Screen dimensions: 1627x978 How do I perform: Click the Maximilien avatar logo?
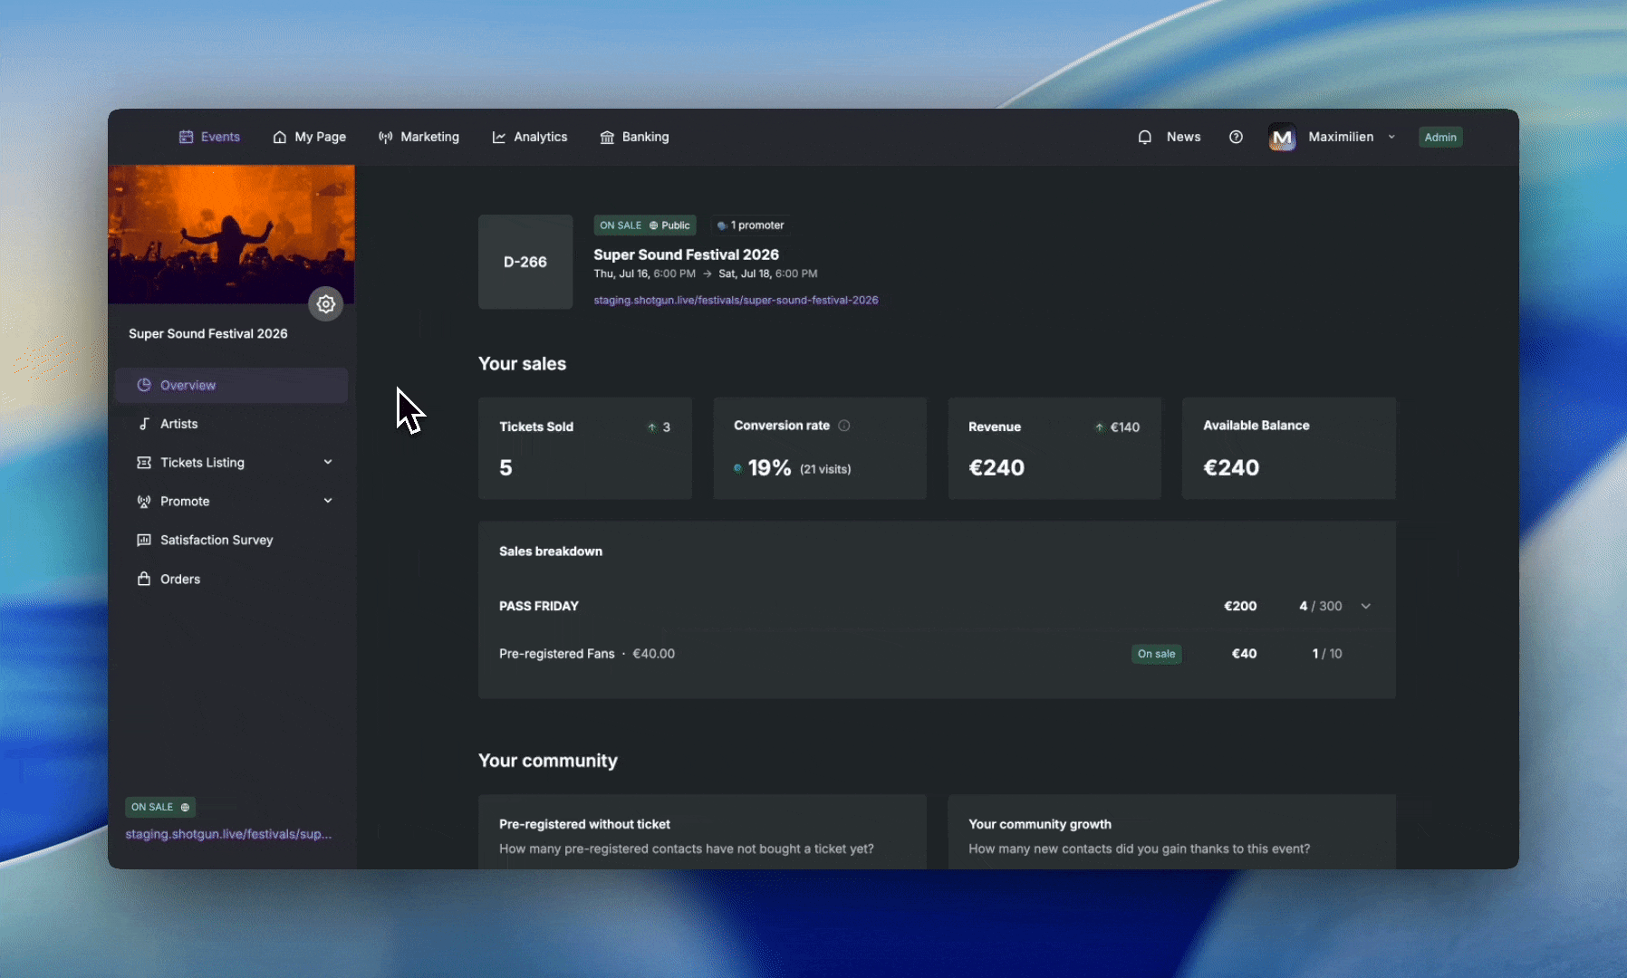pos(1282,138)
